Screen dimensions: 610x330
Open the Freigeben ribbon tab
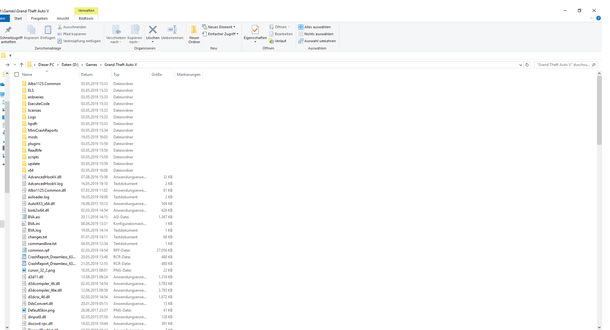pyautogui.click(x=39, y=18)
